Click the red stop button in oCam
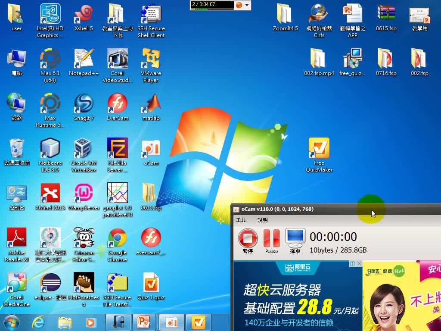Screen dimensions: 441x331 click(x=248, y=238)
